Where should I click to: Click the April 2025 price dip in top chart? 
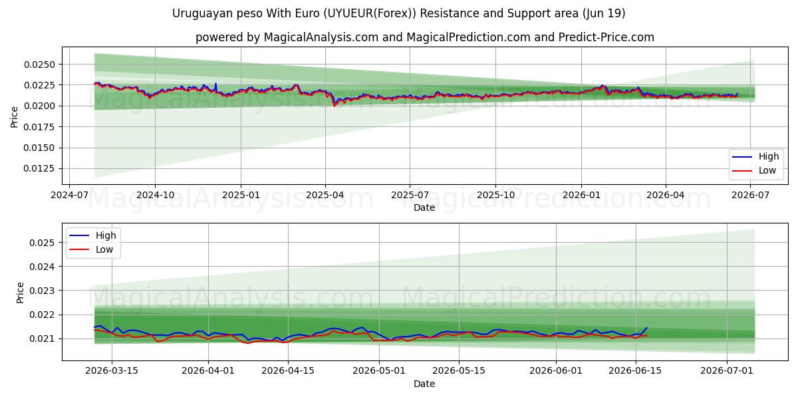coord(334,105)
